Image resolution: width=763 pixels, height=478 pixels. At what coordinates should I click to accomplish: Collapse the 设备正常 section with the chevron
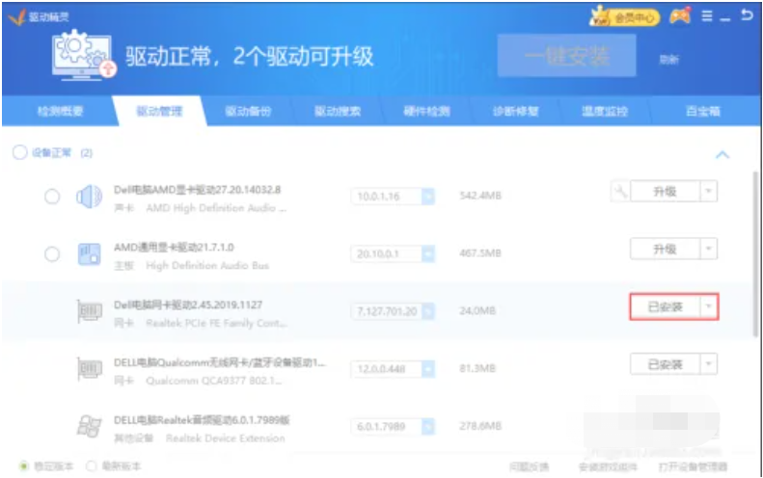(x=722, y=154)
